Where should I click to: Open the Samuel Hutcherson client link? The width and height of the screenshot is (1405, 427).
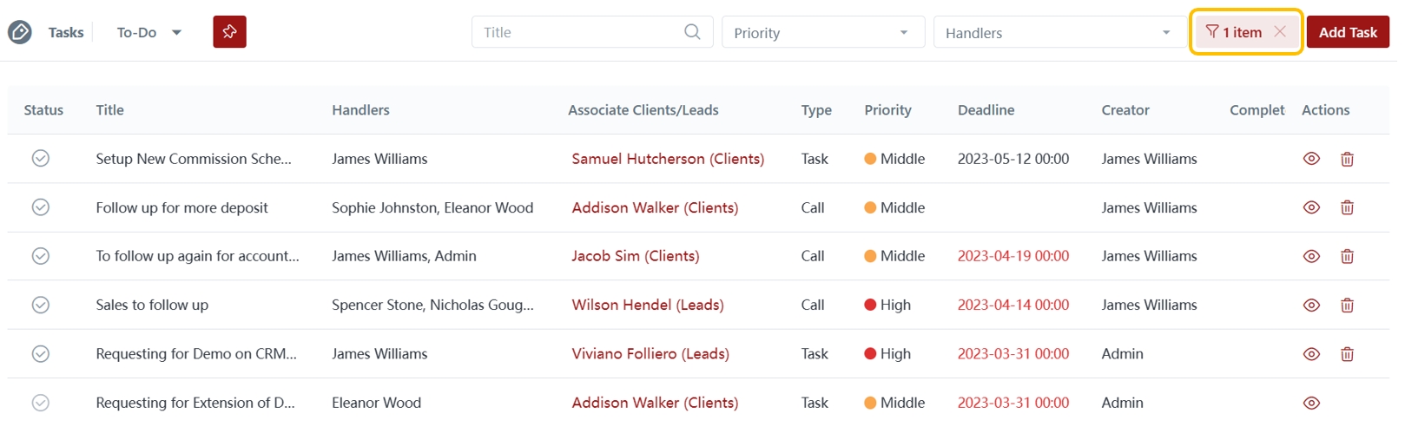pos(668,159)
